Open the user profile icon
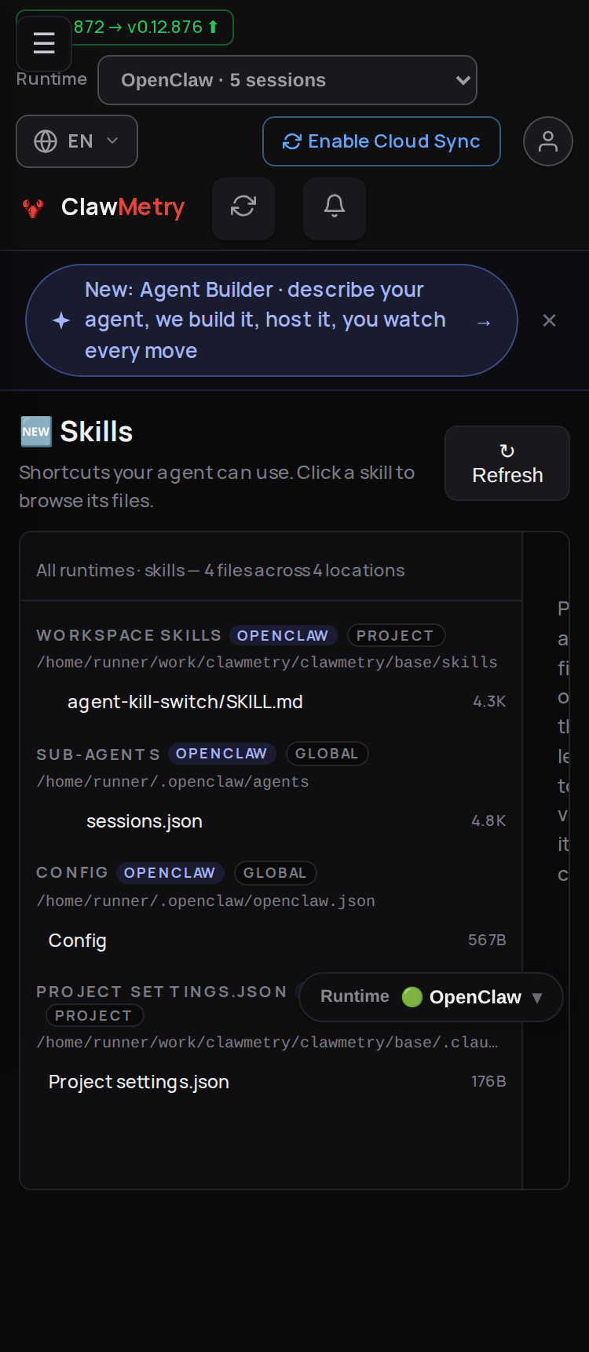The width and height of the screenshot is (589, 1352). pyautogui.click(x=548, y=141)
